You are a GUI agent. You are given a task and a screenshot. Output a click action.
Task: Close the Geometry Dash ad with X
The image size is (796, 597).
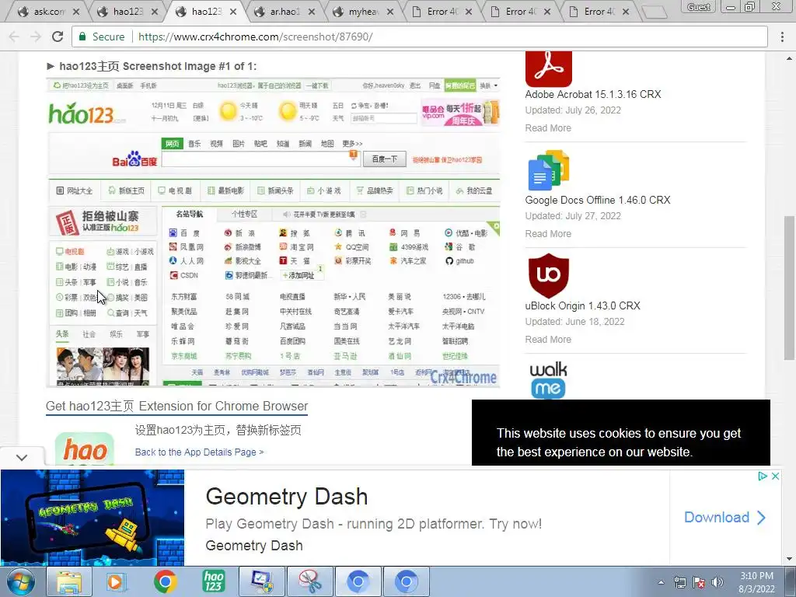click(775, 477)
